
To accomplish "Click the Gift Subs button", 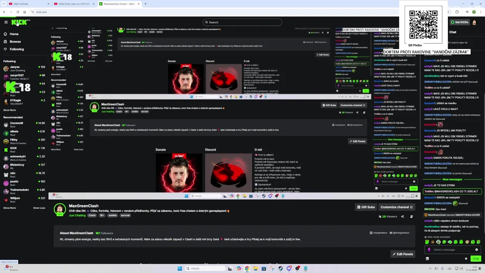I will click(366, 207).
